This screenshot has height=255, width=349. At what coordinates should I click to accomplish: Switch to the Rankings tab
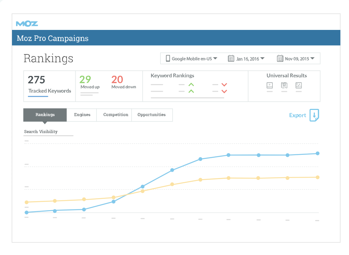45,115
